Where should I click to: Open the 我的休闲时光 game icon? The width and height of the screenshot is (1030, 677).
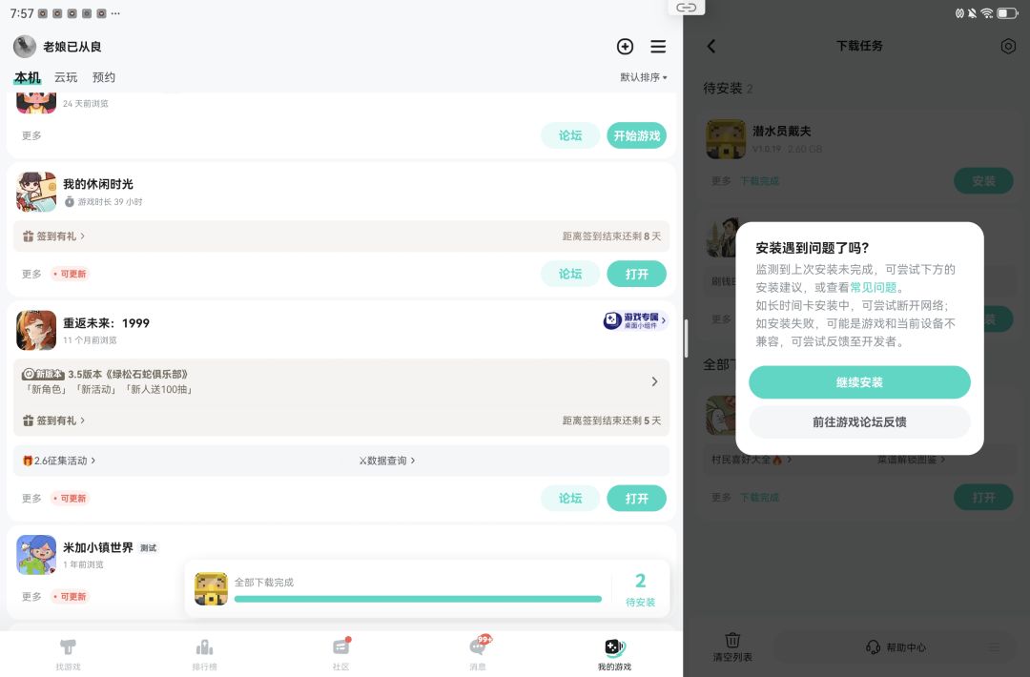click(x=36, y=192)
